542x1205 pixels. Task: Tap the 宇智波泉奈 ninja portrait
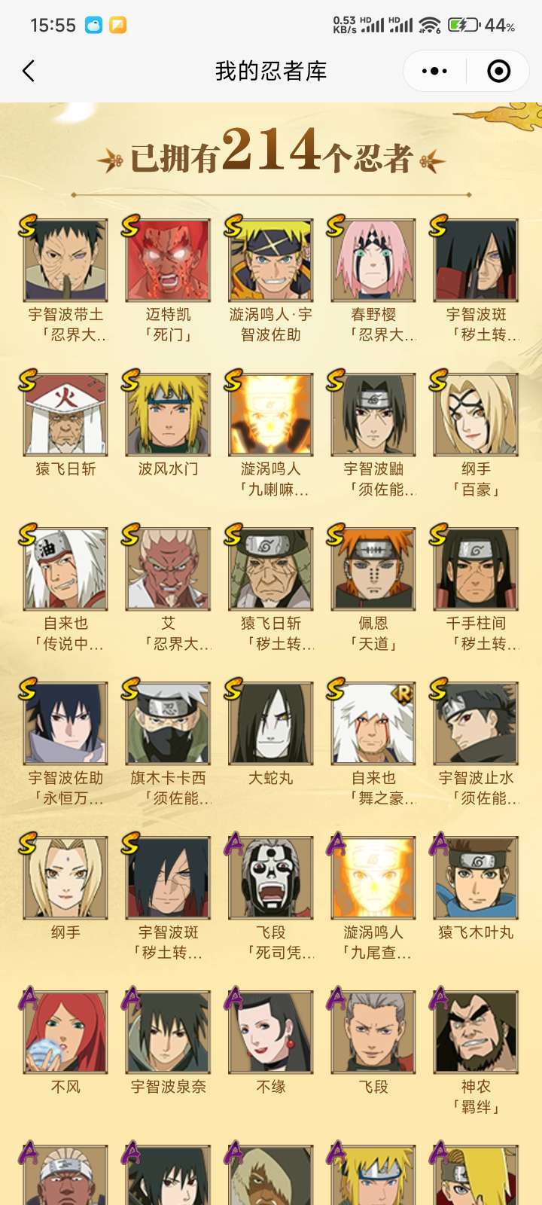click(168, 1032)
